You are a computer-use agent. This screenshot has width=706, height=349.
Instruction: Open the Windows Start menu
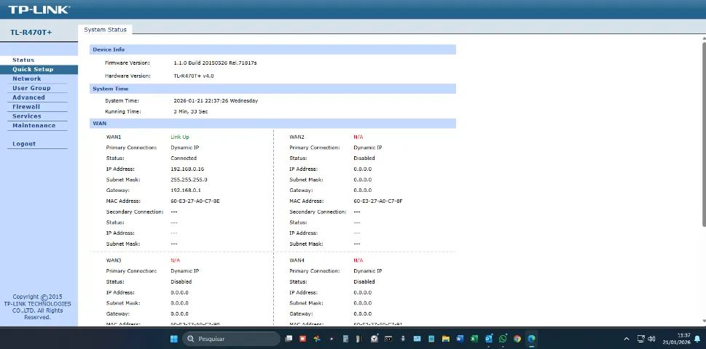[x=174, y=339]
